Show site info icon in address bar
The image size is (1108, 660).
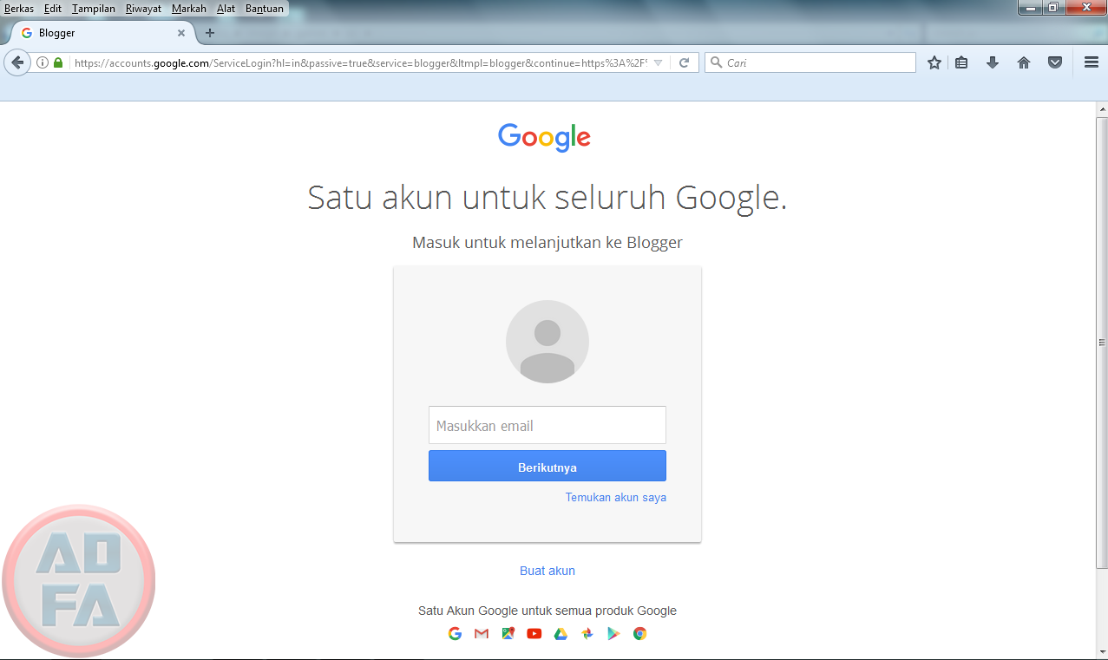pos(43,62)
